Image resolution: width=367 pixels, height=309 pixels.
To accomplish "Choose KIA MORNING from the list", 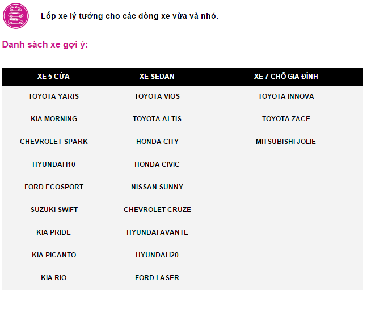I will point(54,119).
